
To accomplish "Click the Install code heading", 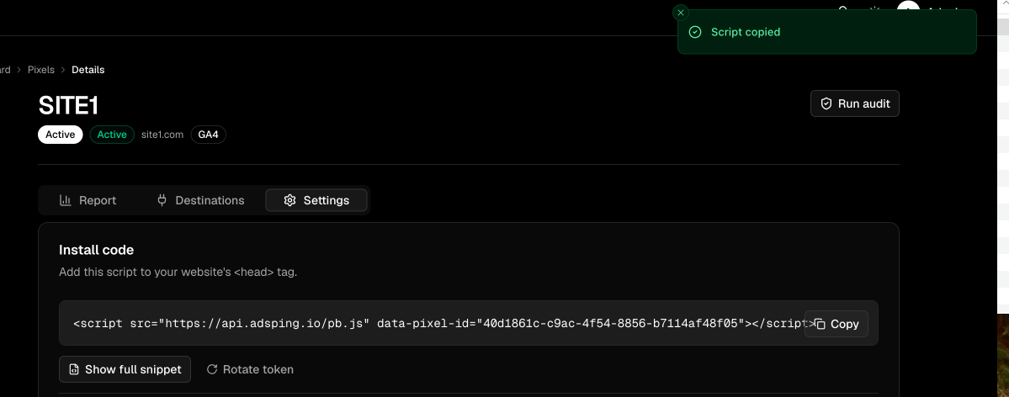I will click(97, 250).
